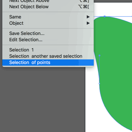Load Selection another saved selection
Viewport: 132px width, 132px height.
pos(48,56)
